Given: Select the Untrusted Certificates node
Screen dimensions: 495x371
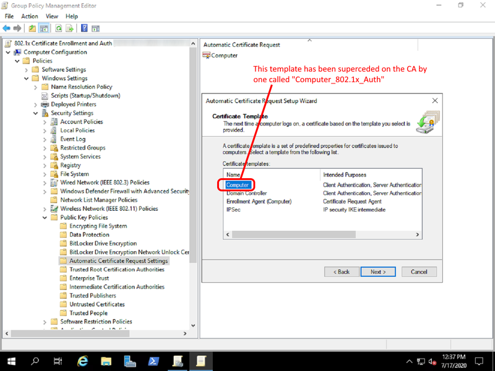Looking at the screenshot, I should tap(97, 304).
